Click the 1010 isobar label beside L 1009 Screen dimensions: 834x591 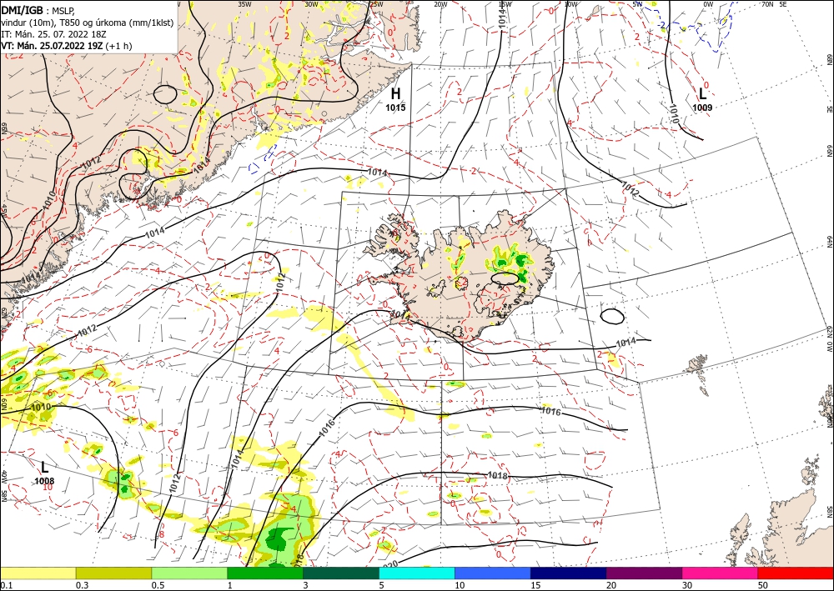coord(673,113)
